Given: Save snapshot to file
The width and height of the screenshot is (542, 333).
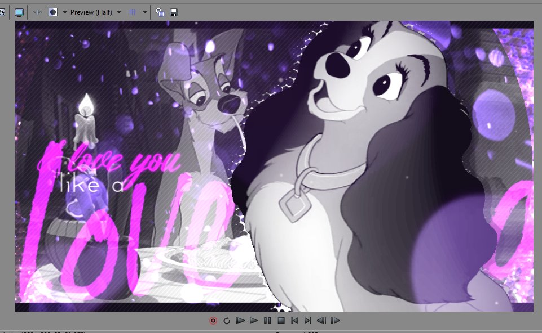Looking at the screenshot, I should pyautogui.click(x=174, y=12).
